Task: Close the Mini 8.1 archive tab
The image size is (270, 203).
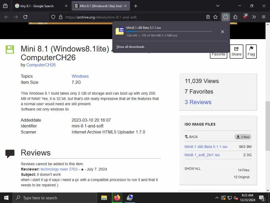Action: [126, 6]
